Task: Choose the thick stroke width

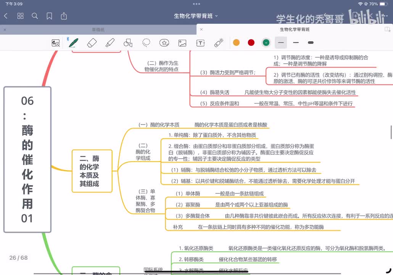Action: [311, 43]
